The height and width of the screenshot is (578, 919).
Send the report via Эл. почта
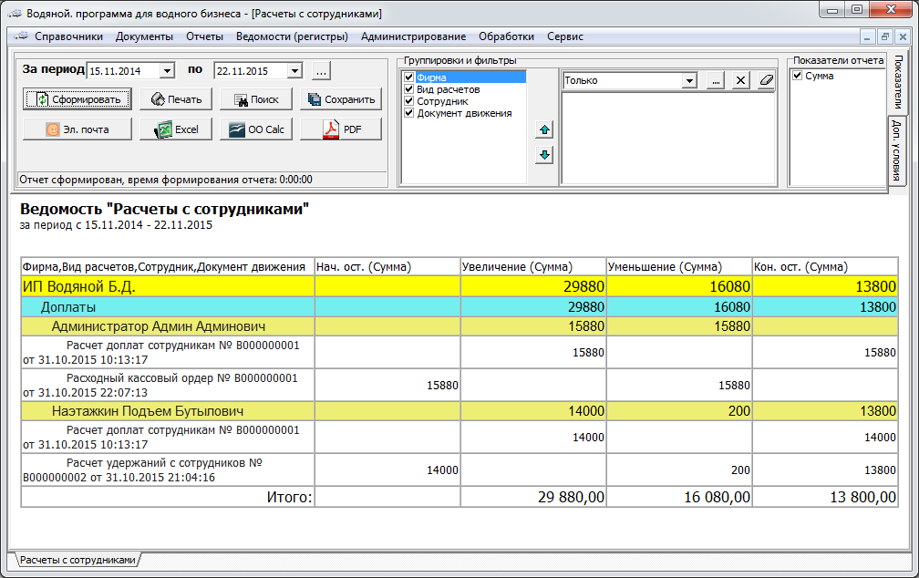[x=77, y=129]
